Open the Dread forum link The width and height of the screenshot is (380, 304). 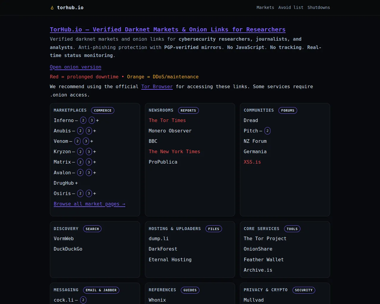(x=251, y=120)
